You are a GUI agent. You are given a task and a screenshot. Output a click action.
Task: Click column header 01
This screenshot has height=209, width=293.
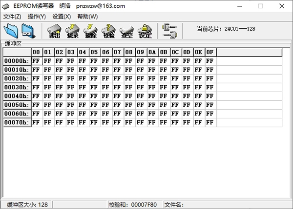pyautogui.click(x=48, y=52)
